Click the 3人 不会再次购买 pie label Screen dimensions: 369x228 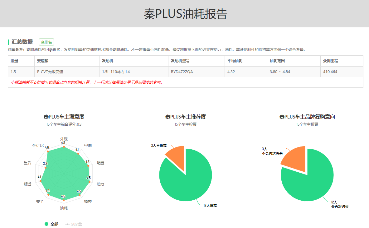coord(272,151)
